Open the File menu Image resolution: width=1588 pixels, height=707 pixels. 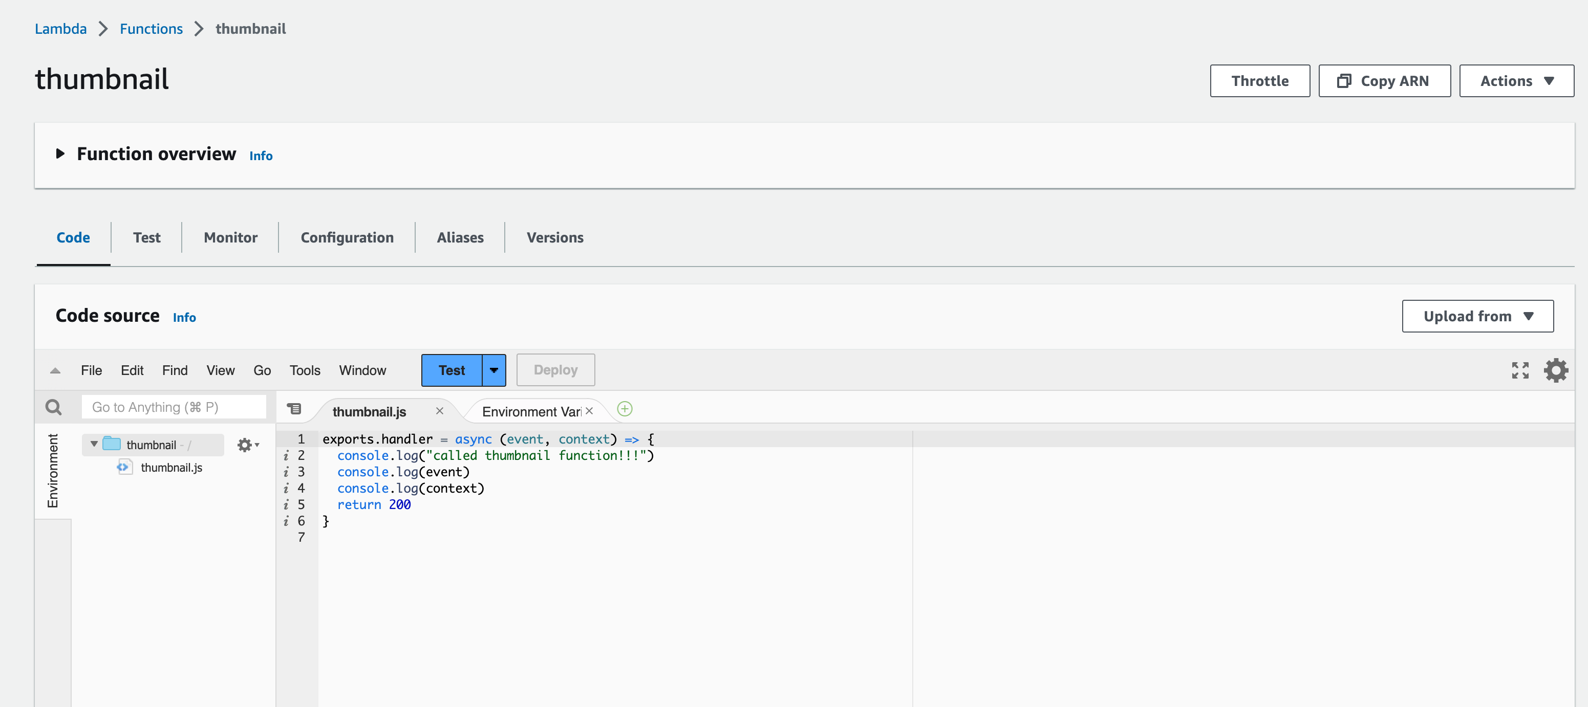(x=91, y=370)
